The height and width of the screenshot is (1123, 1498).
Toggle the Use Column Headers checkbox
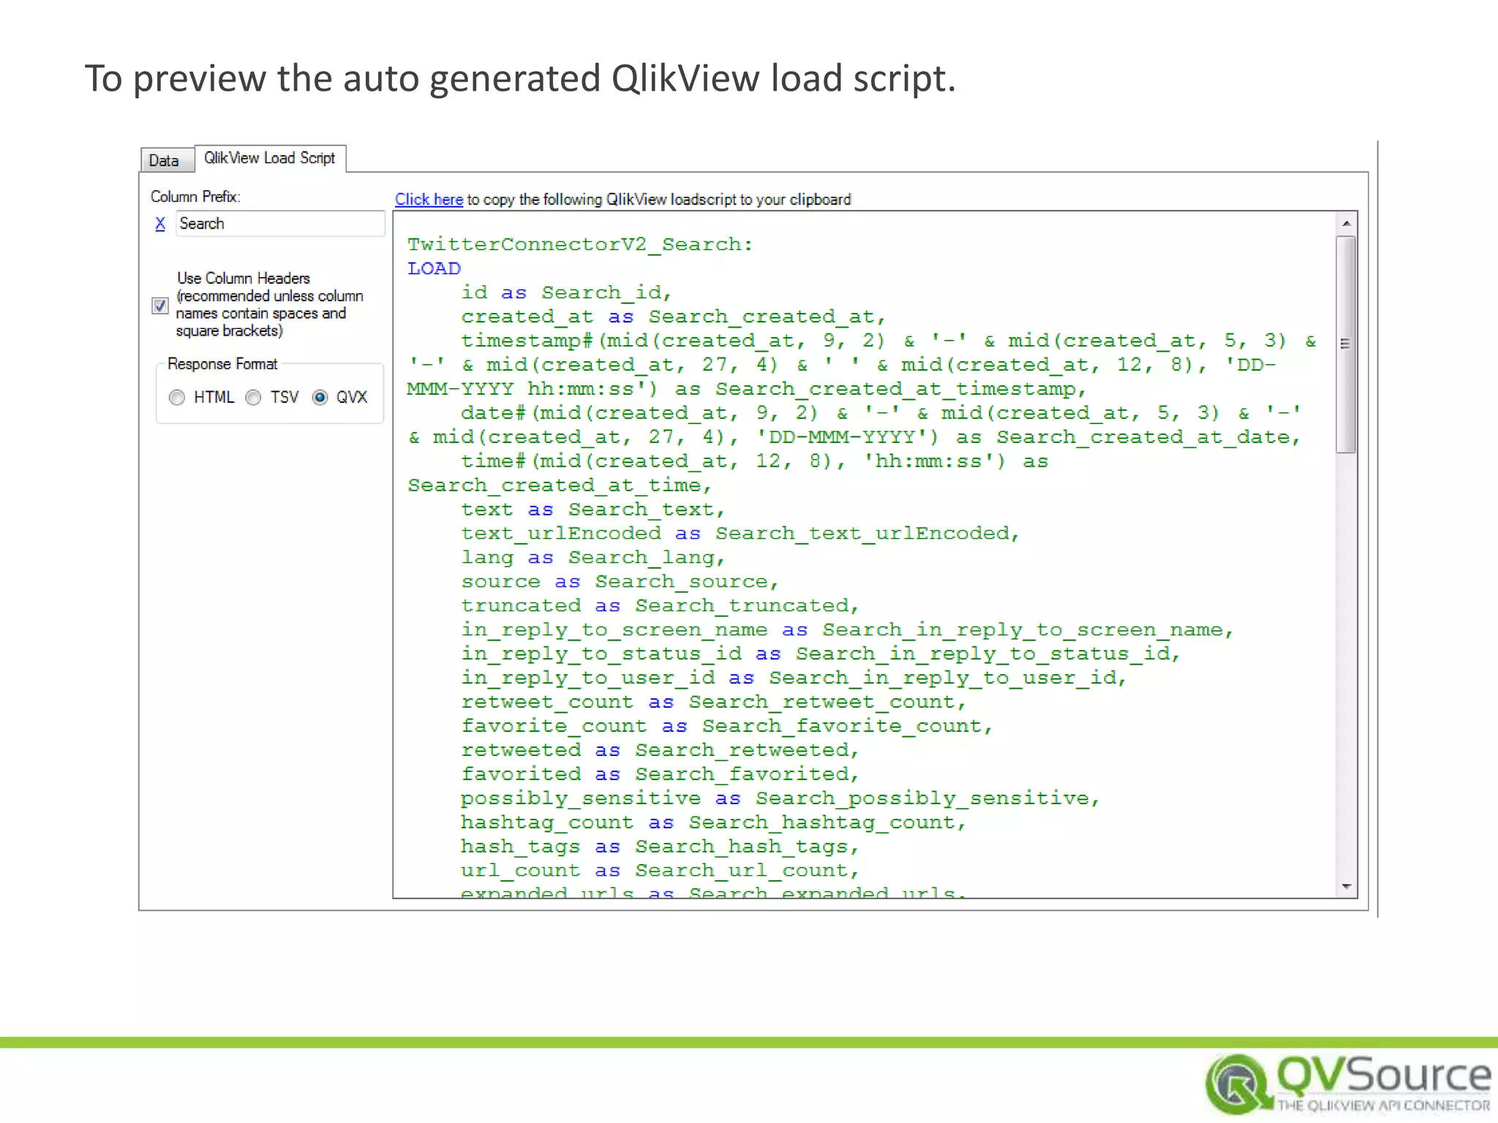(160, 305)
